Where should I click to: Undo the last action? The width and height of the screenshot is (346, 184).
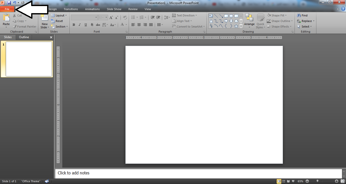point(14,3)
